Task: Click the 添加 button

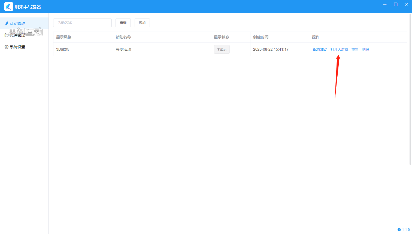Action: point(142,23)
